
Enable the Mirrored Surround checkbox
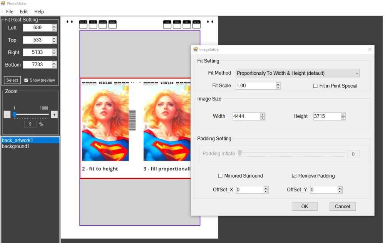[x=220, y=176]
